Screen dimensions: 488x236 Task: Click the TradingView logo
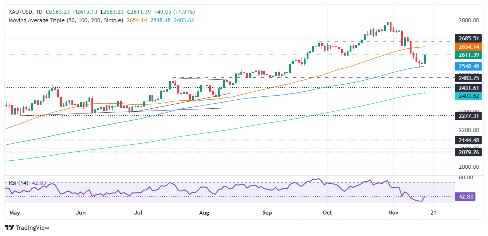coord(27,228)
